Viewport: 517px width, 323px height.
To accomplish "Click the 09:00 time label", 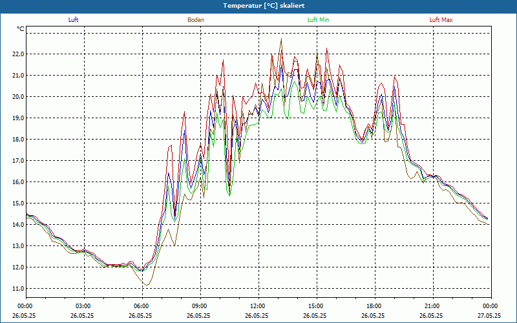I will tap(200, 306).
